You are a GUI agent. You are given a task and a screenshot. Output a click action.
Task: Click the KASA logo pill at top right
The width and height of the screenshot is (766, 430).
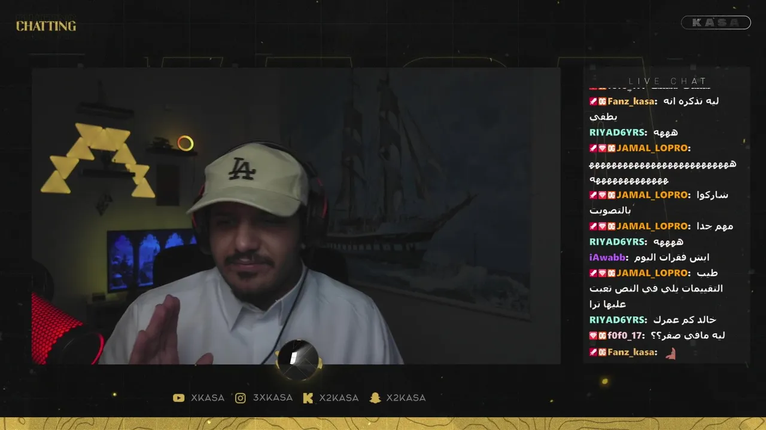click(x=716, y=23)
